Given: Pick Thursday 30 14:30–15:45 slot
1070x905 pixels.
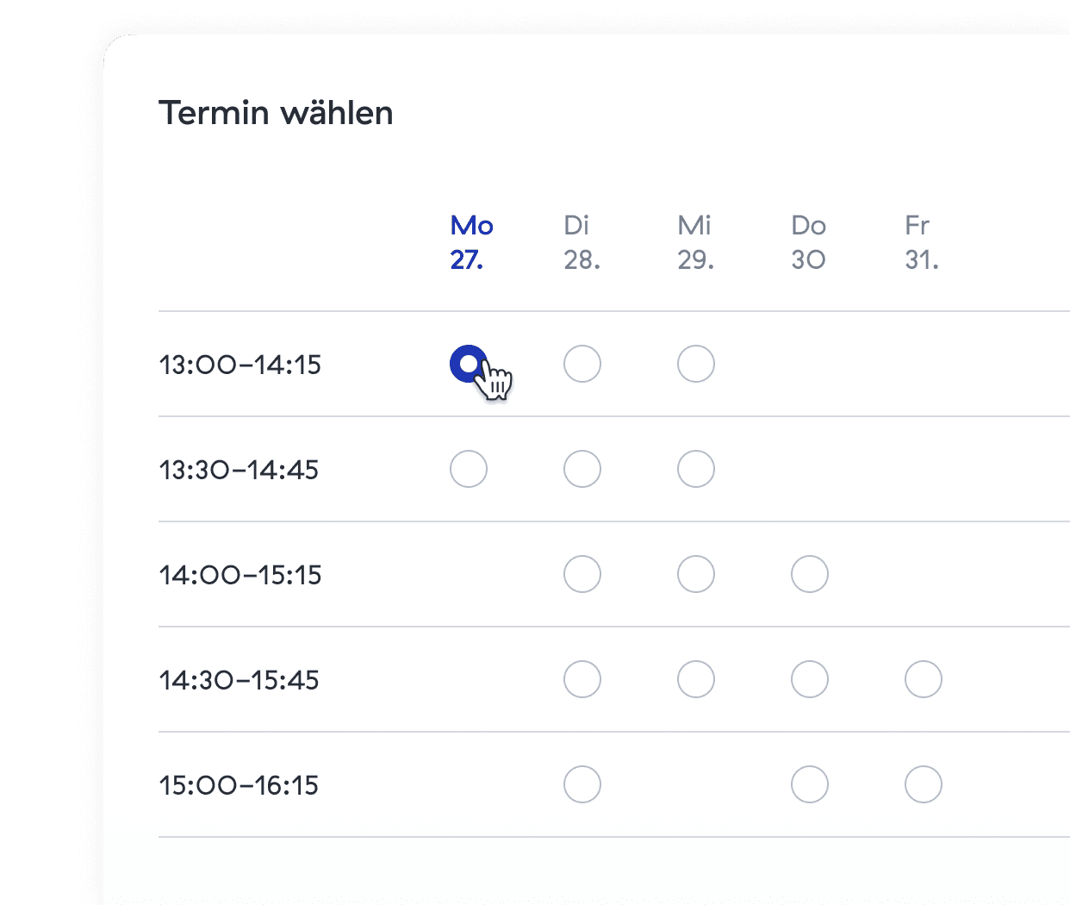Looking at the screenshot, I should [x=810, y=679].
